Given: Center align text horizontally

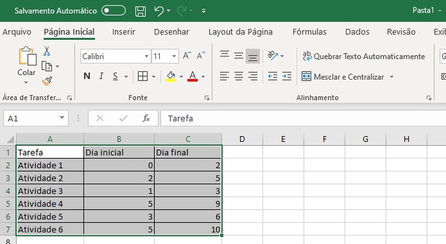Looking at the screenshot, I should tap(239, 76).
